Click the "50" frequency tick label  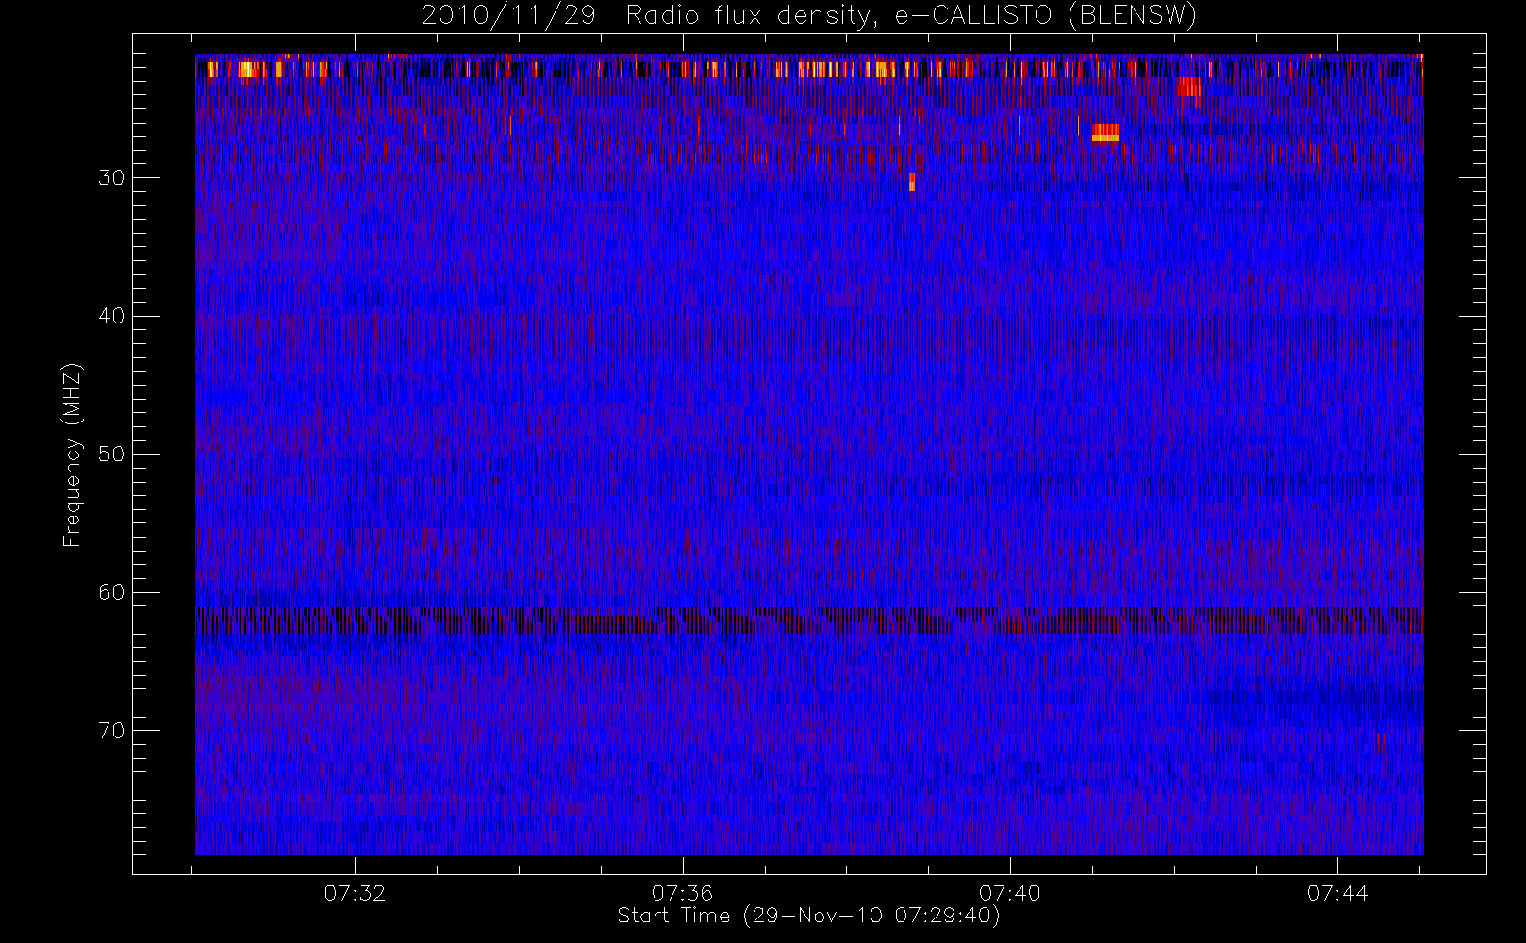tap(111, 454)
